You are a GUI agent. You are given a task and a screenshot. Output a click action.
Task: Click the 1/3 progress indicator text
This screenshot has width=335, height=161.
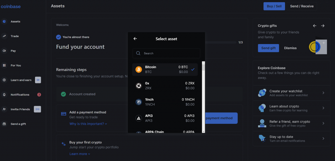click(240, 42)
